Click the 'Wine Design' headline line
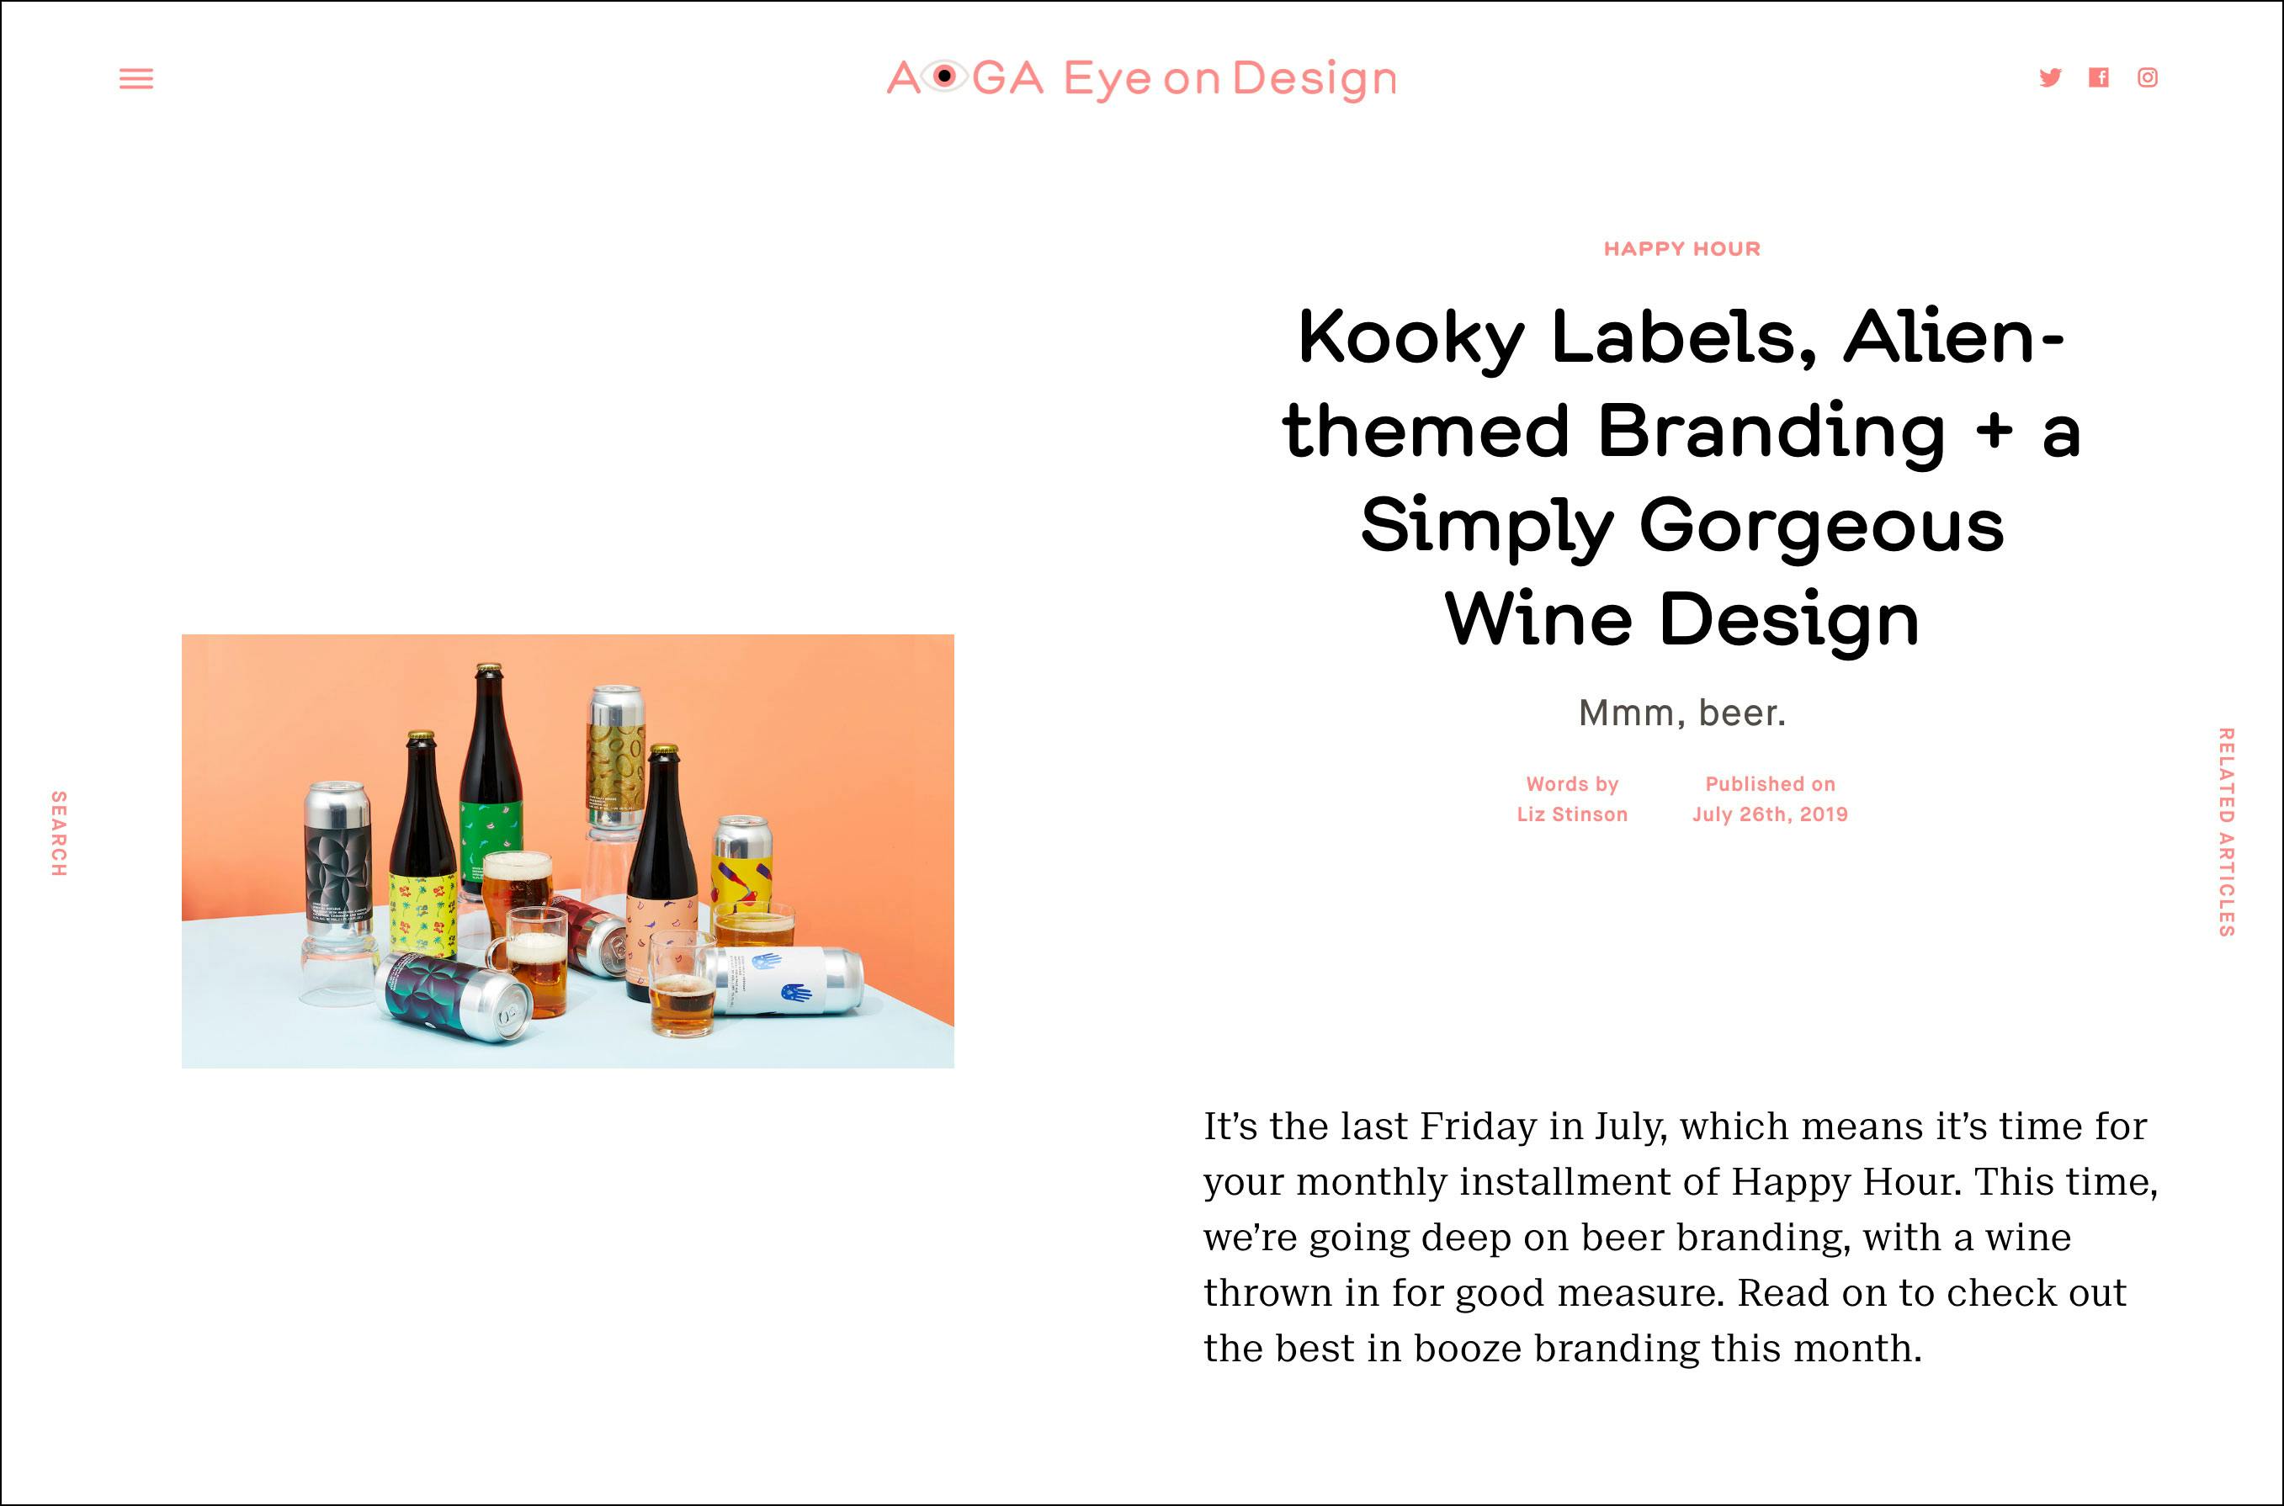The width and height of the screenshot is (2284, 1506). pos(1681,618)
